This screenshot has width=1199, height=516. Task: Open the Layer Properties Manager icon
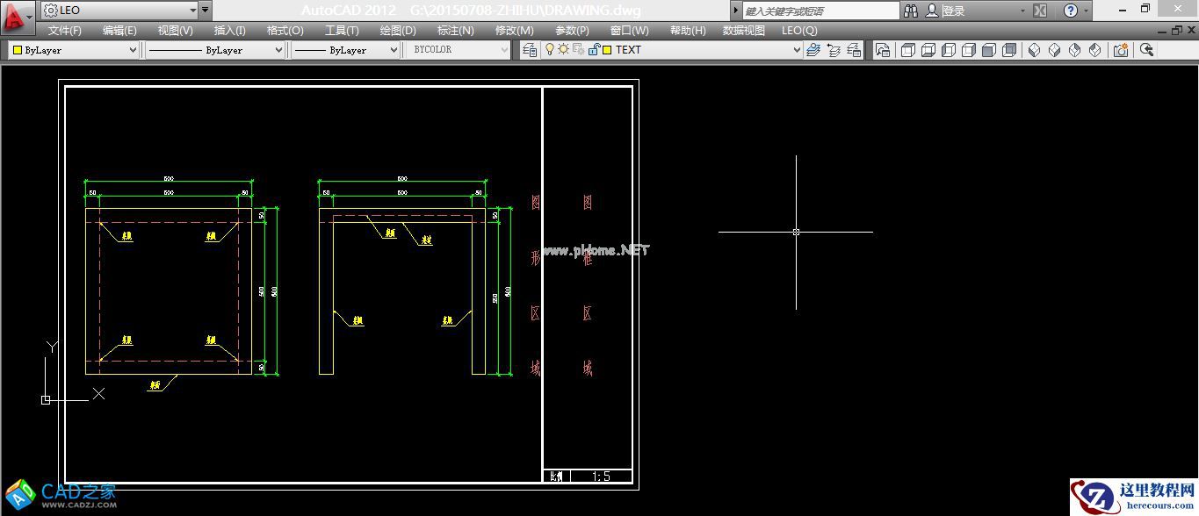tap(530, 50)
